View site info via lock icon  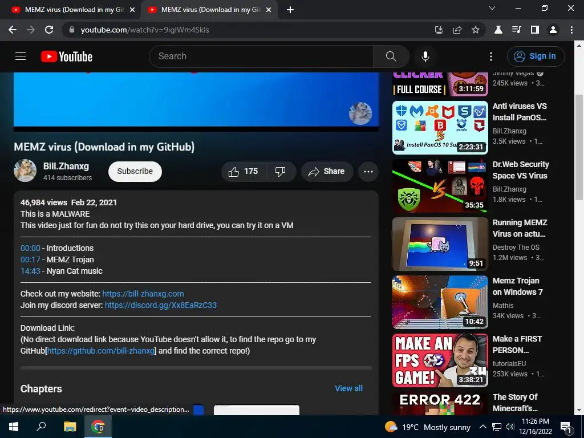pos(72,30)
